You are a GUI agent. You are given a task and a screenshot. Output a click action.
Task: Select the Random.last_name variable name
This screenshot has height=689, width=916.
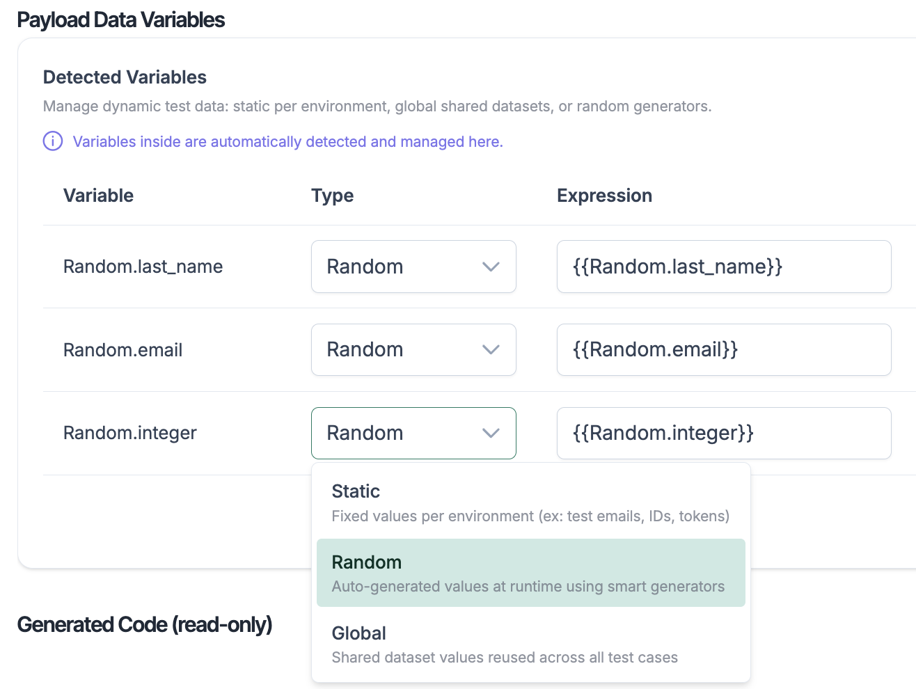(143, 267)
